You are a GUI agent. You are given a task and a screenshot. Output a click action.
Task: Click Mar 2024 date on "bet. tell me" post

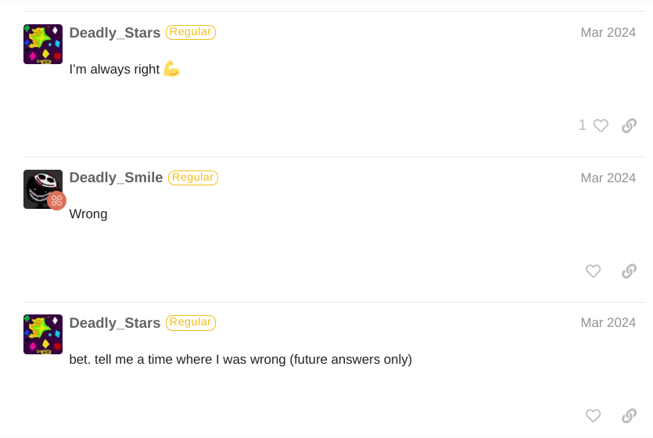coord(608,323)
